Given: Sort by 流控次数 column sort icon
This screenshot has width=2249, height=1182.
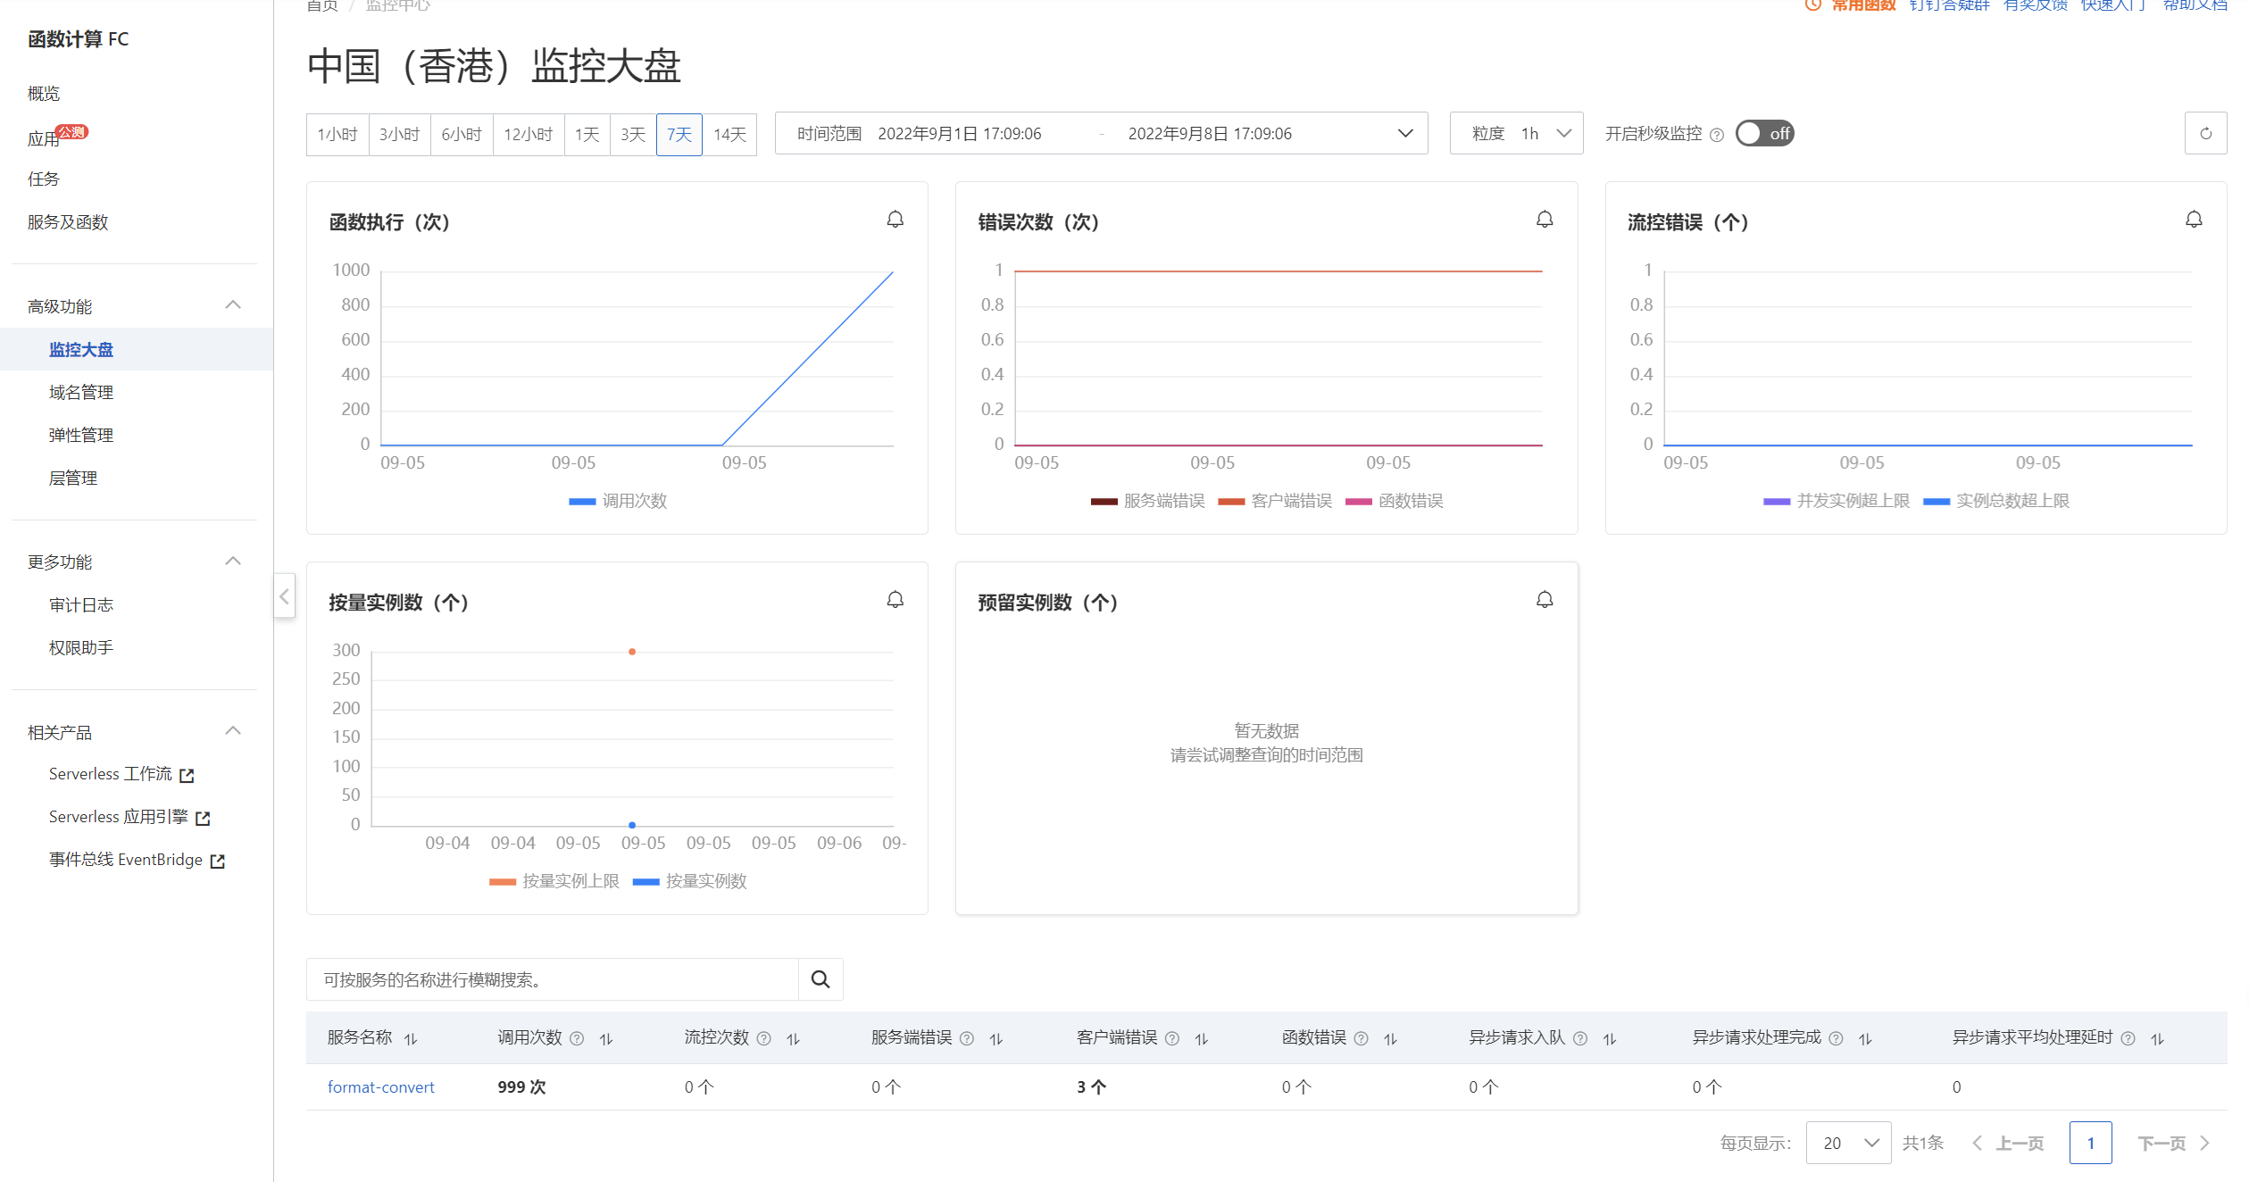Looking at the screenshot, I should 793,1038.
